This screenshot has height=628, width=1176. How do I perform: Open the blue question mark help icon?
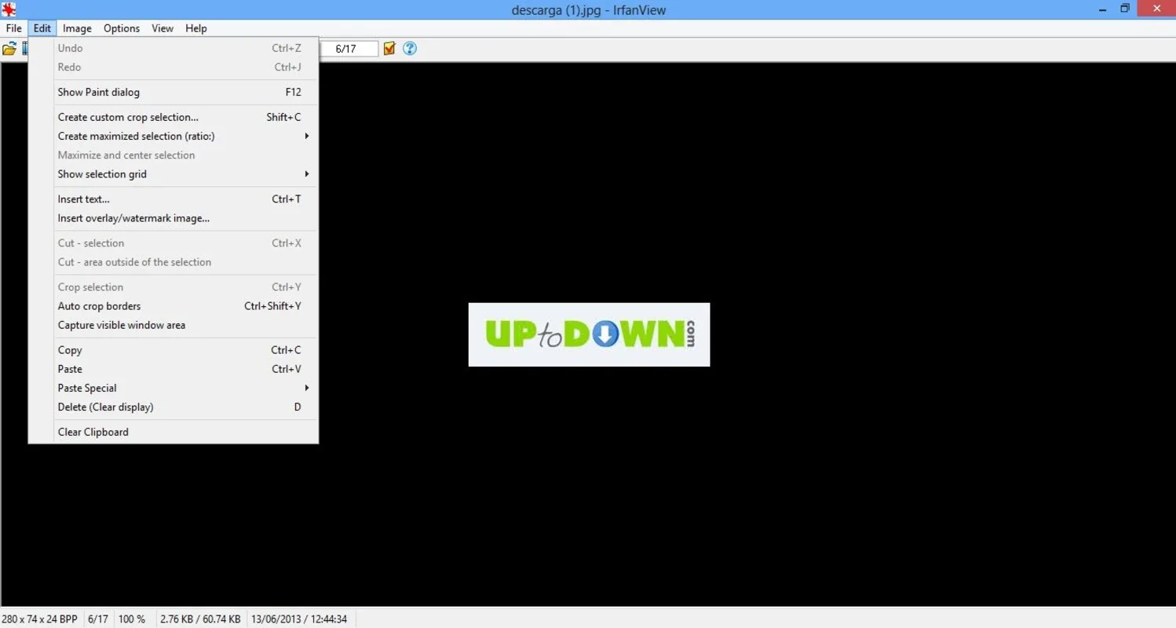tap(410, 49)
